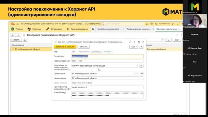This screenshot has width=208, height=117.
Task: Switch to Настройки подключения tab
Action: (168, 29)
